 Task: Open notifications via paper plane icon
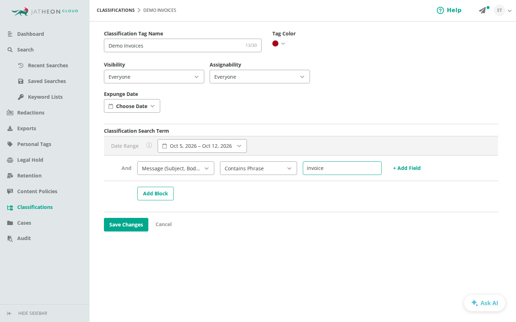pyautogui.click(x=483, y=10)
